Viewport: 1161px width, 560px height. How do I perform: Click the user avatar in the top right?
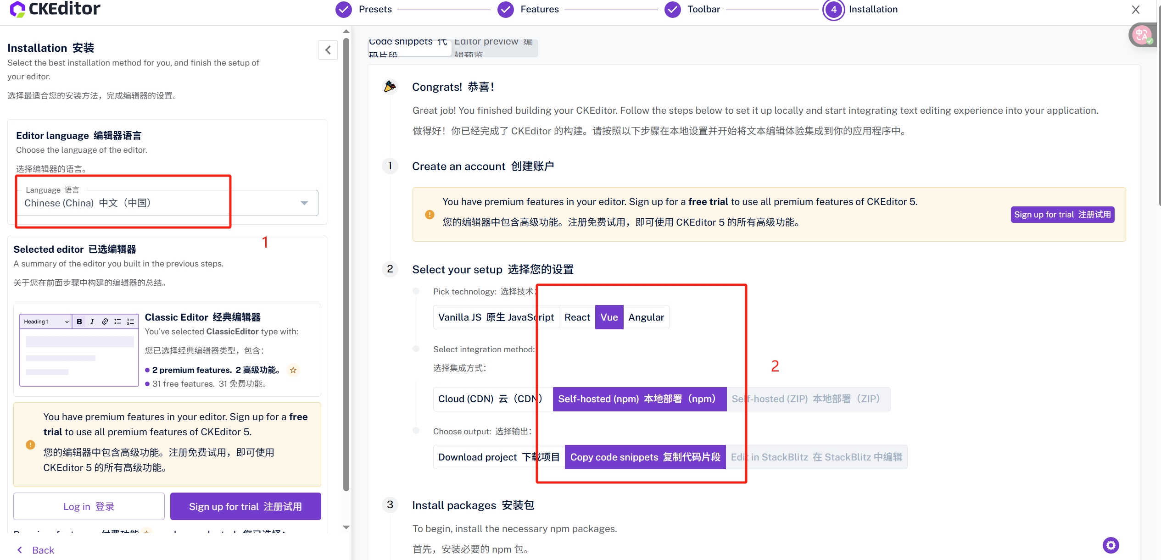pyautogui.click(x=1142, y=34)
